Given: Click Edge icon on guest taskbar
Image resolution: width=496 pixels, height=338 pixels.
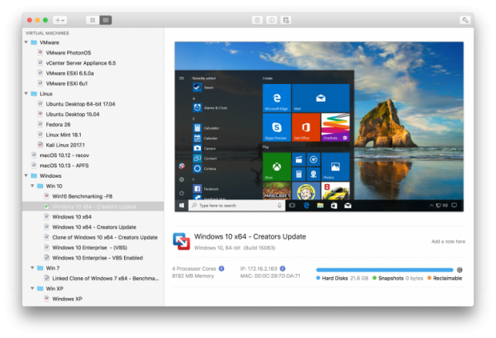Looking at the screenshot, I should (306, 206).
